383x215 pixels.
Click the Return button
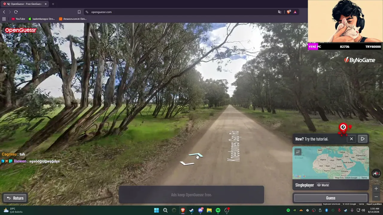[x=15, y=198]
